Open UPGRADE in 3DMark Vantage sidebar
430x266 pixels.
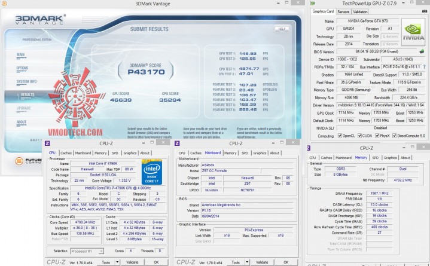(x=23, y=108)
